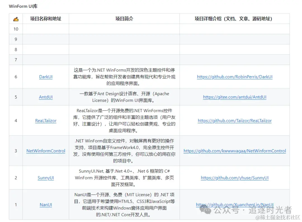Visit github.com/yhuse/SunnyUI URL
Image resolution: width=302 pixels, height=222 pixels.
click(x=235, y=178)
